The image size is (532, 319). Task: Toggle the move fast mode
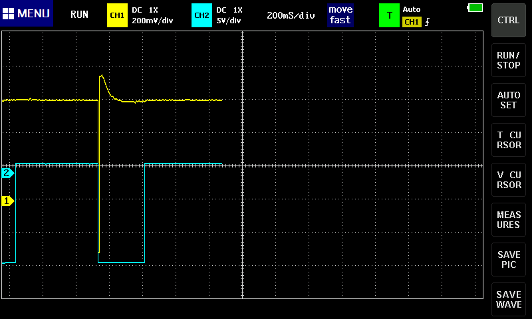click(340, 15)
